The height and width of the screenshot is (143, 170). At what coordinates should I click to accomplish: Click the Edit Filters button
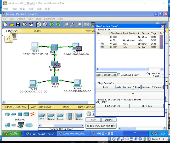112,106
